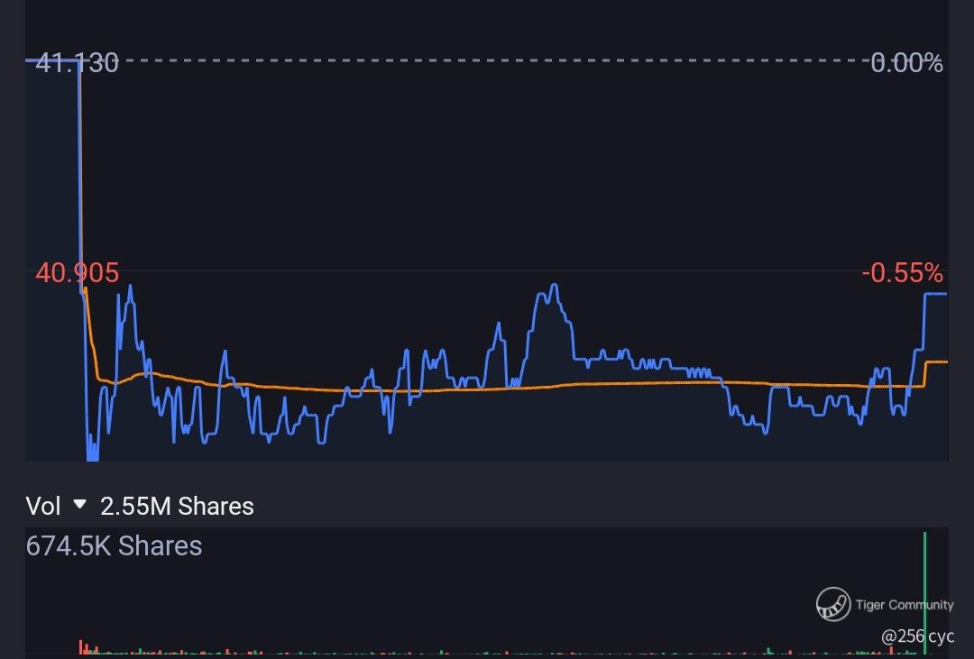Select the 0.00% change axis label
The height and width of the screenshot is (659, 974).
(906, 63)
